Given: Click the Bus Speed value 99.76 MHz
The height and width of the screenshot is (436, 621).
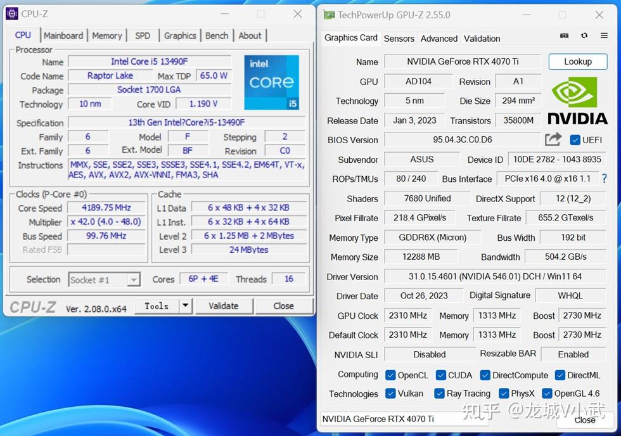Looking at the screenshot, I should pyautogui.click(x=106, y=236).
